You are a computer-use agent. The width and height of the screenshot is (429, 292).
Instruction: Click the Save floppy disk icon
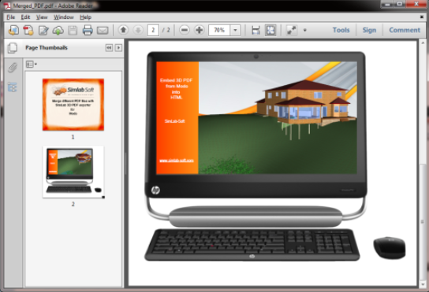(73, 30)
